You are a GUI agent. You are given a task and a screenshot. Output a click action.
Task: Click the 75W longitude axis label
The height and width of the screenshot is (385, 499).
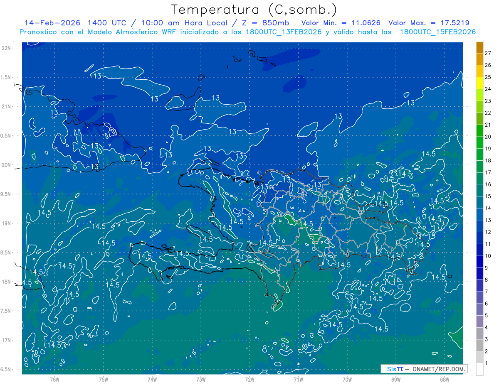104,380
